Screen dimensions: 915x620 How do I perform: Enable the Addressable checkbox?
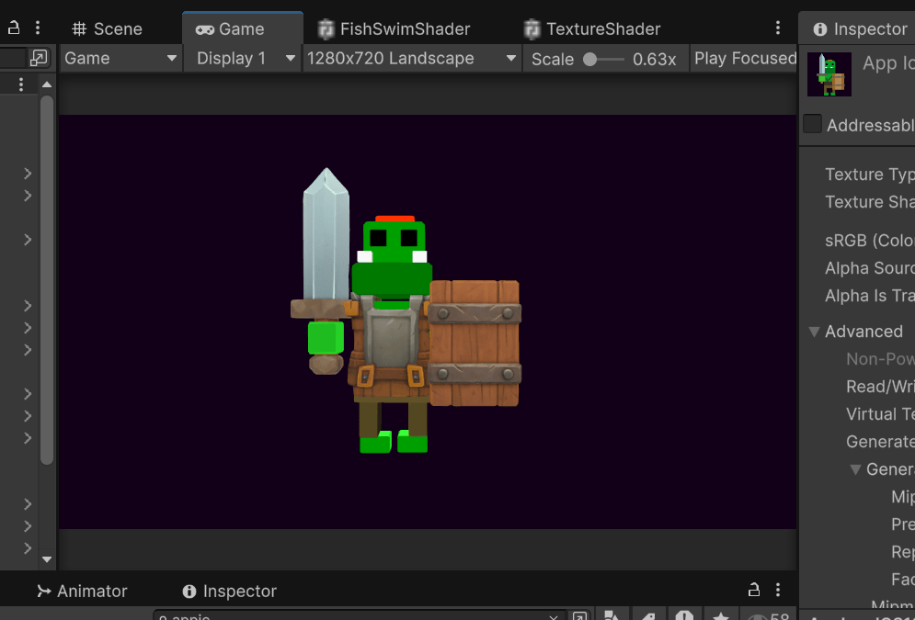(x=812, y=124)
